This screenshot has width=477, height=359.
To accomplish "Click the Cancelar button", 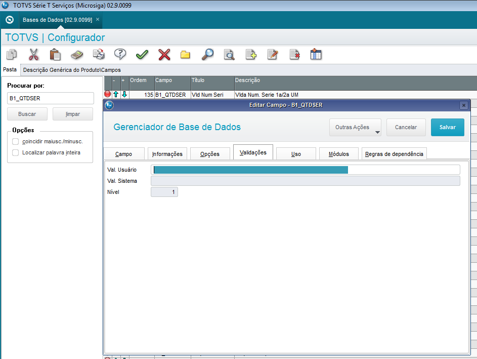I will pos(406,127).
